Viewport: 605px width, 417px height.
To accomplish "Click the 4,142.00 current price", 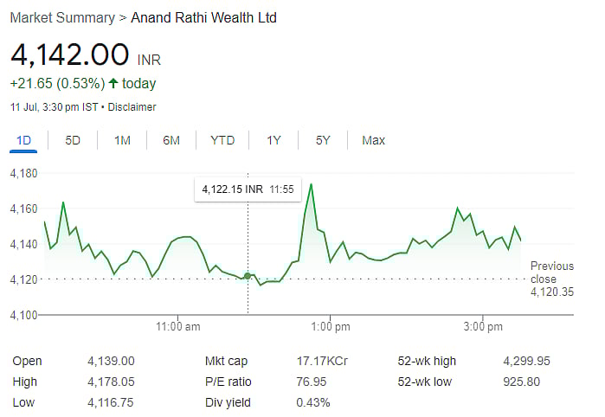I will pos(70,55).
